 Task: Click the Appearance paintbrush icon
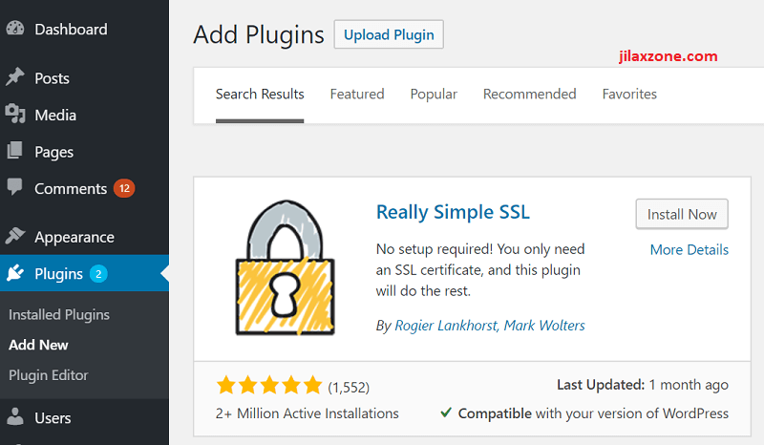pyautogui.click(x=15, y=236)
